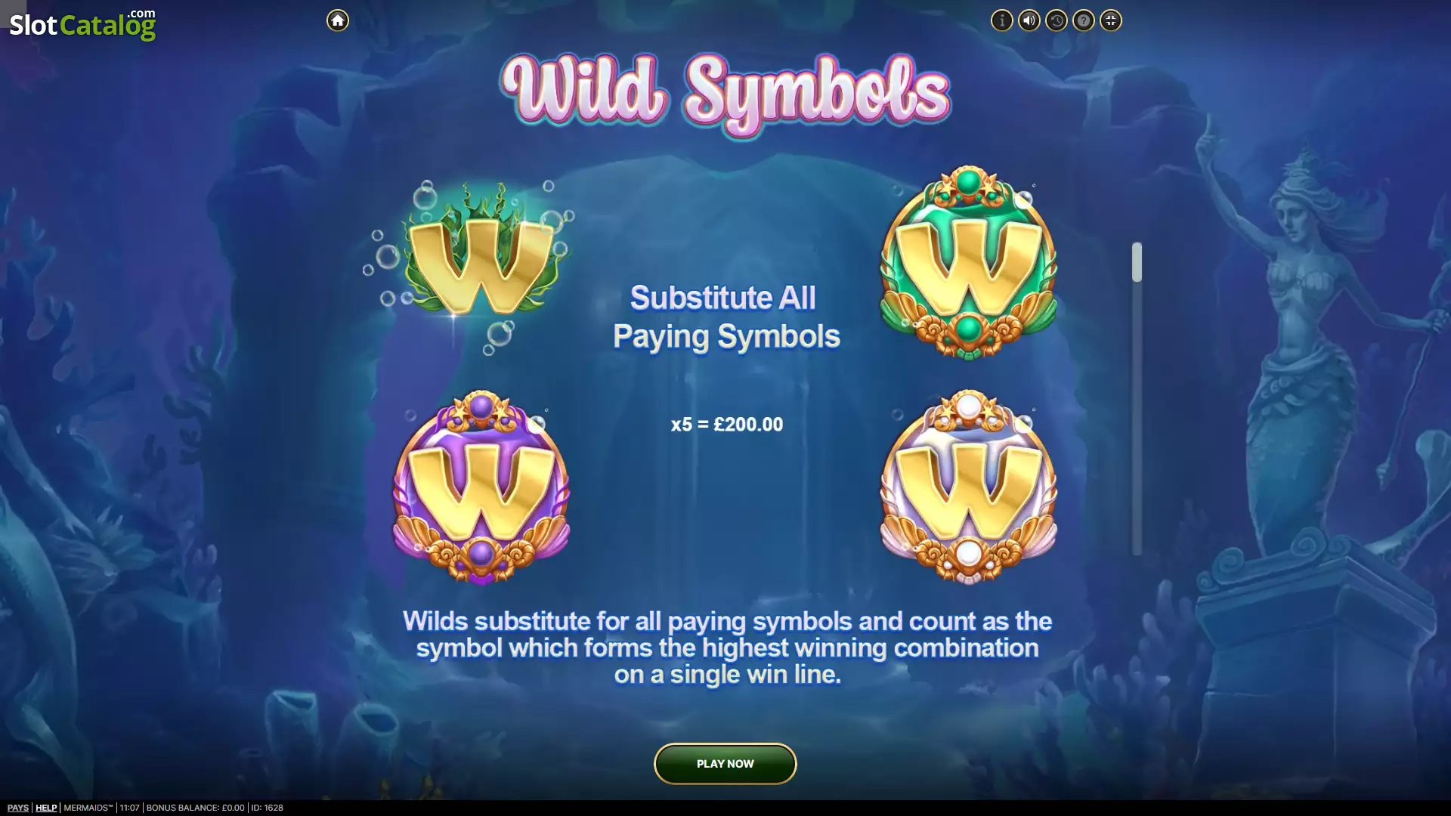
Task: Open the PAYS link in footer
Action: [17, 808]
